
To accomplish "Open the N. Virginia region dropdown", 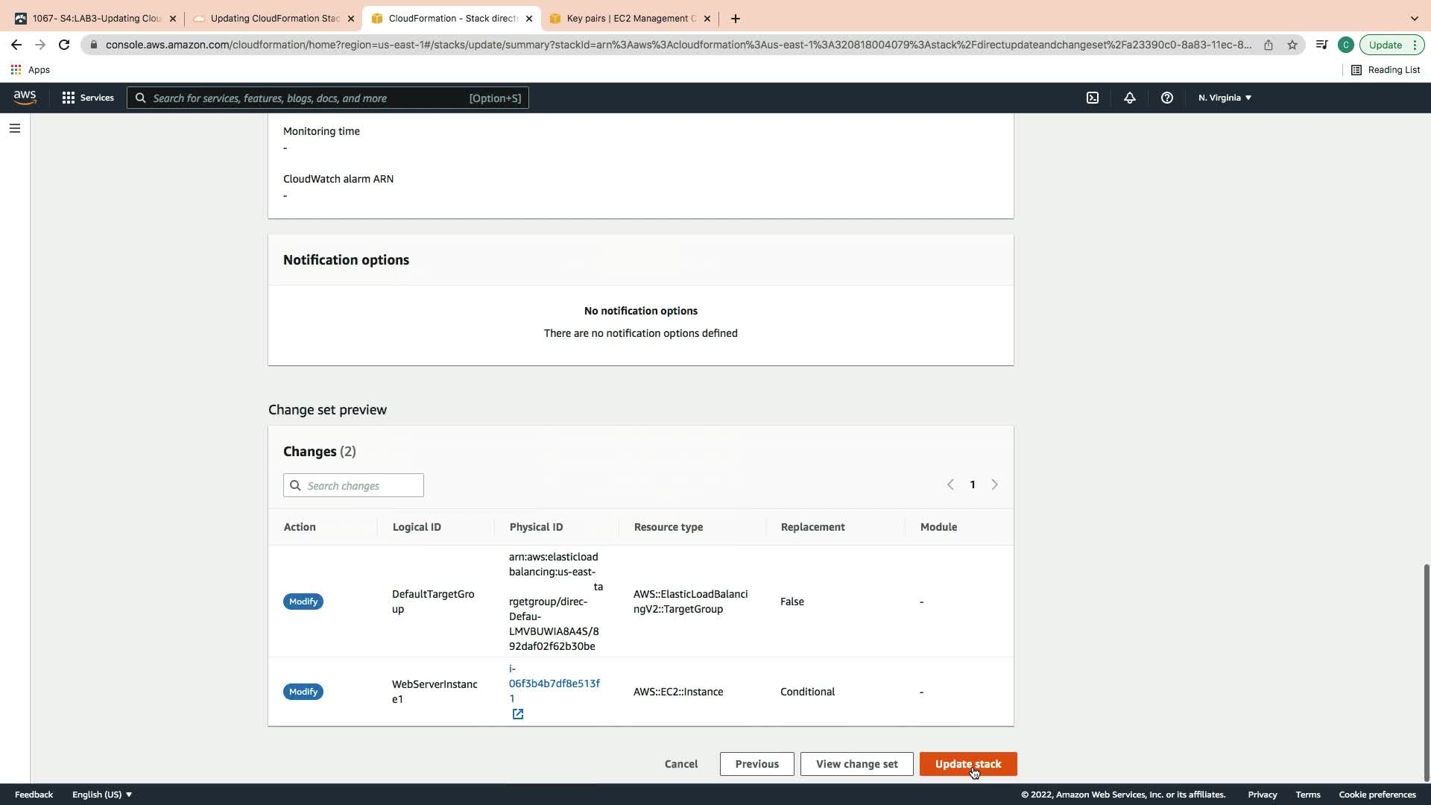I will pyautogui.click(x=1225, y=98).
